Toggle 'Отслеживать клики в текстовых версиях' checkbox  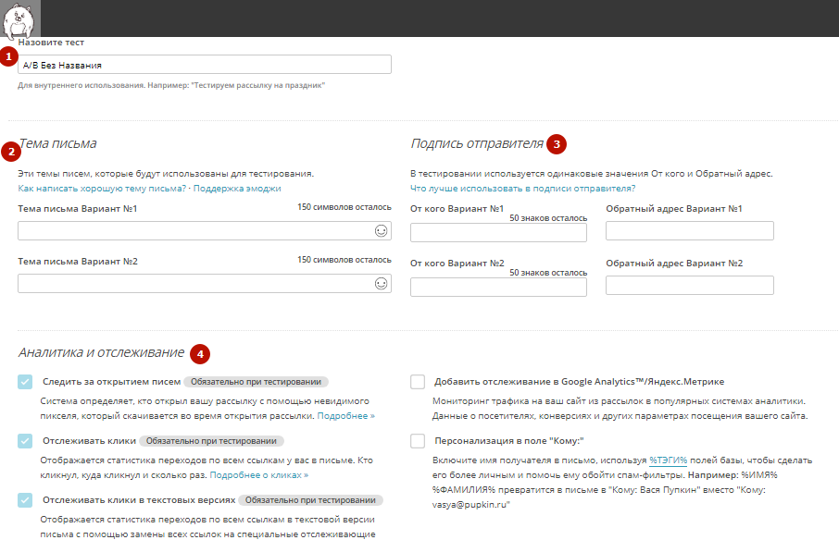[x=25, y=500]
